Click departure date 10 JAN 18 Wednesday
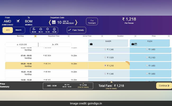The image size is (172, 106). tap(66, 23)
